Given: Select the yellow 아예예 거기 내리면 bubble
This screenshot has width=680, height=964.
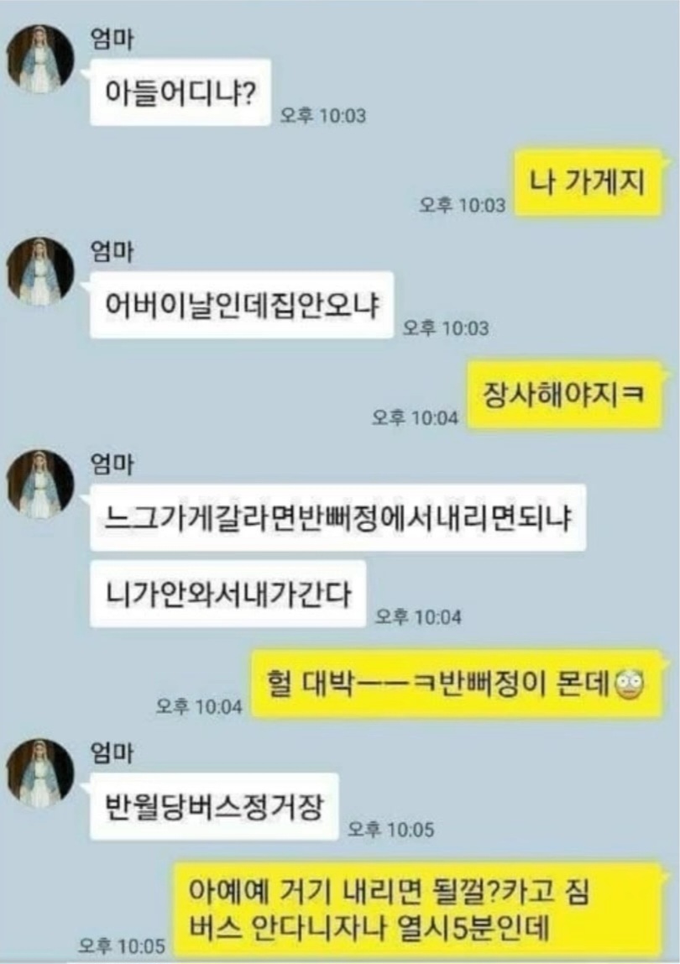Looking at the screenshot, I should click(418, 909).
